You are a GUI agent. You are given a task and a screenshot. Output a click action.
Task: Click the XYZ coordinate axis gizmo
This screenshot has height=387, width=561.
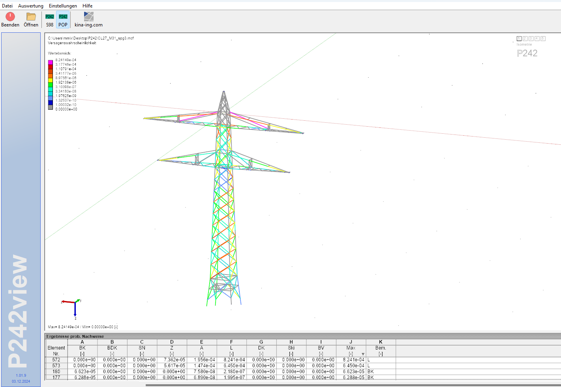[x=73, y=307]
